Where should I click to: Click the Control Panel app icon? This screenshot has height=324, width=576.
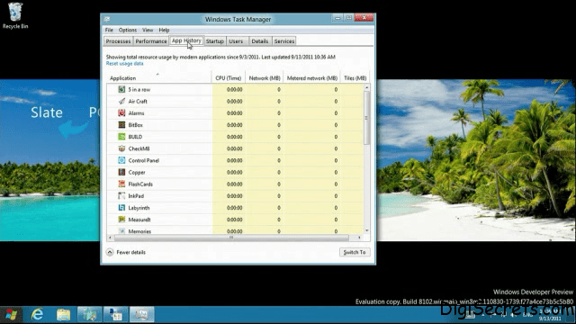[121, 160]
